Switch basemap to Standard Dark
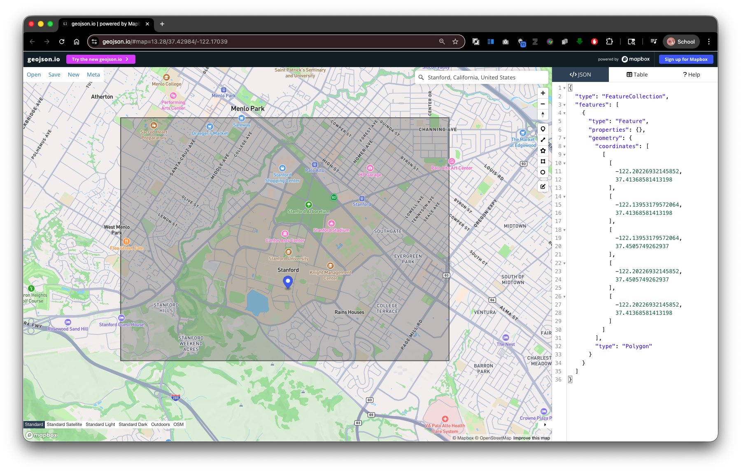Image resolution: width=741 pixels, height=472 pixels. click(x=133, y=424)
